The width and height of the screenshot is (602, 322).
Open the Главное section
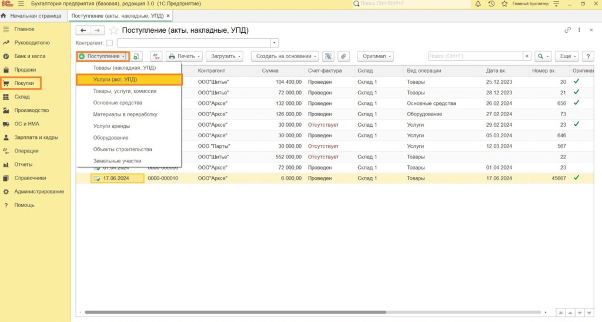point(24,29)
